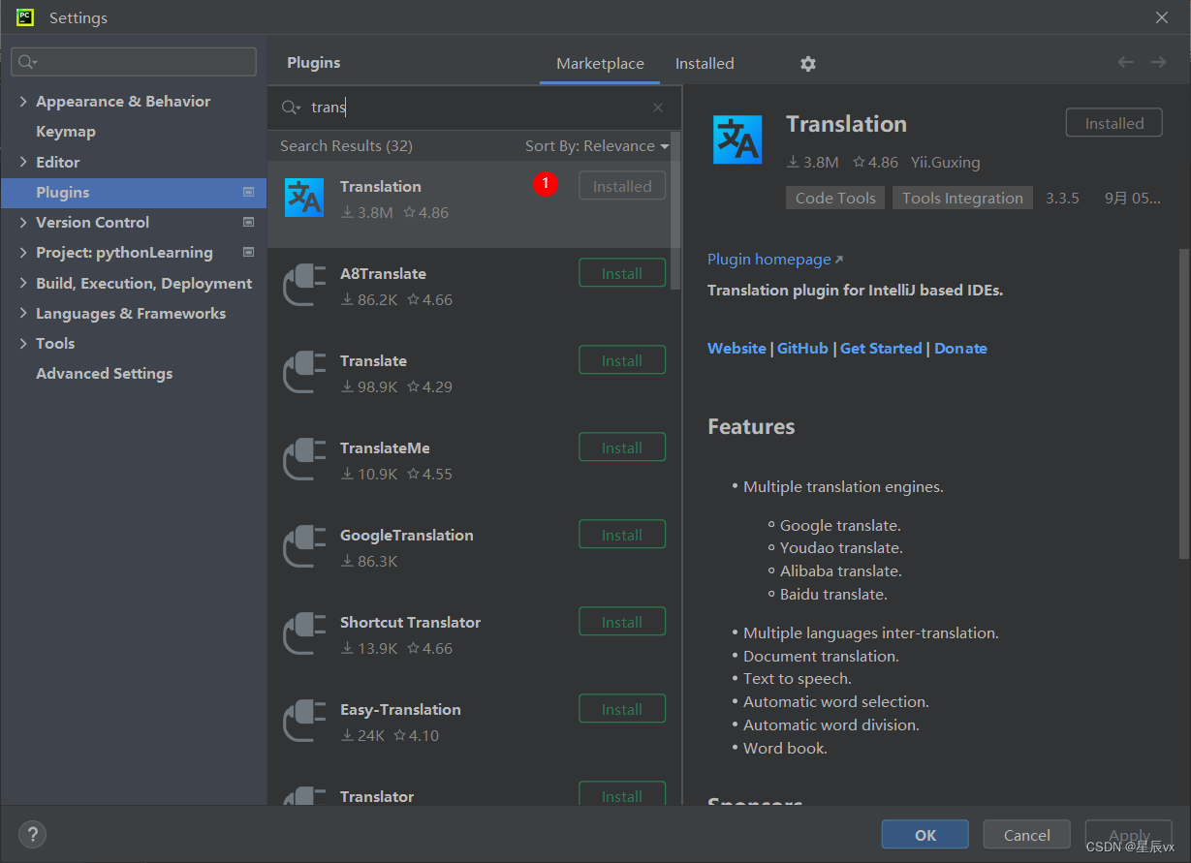The height and width of the screenshot is (863, 1191).
Task: Click the Shortcut Translator plug icon
Action: pyautogui.click(x=304, y=633)
